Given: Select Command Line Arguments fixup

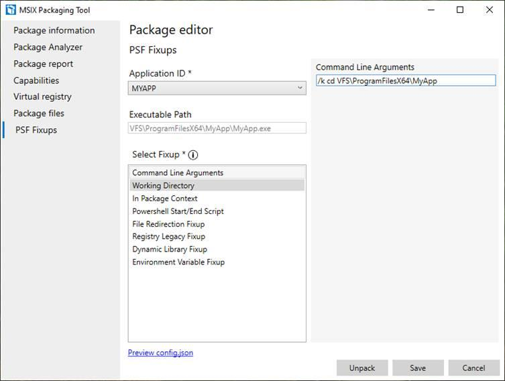Looking at the screenshot, I should [x=217, y=172].
